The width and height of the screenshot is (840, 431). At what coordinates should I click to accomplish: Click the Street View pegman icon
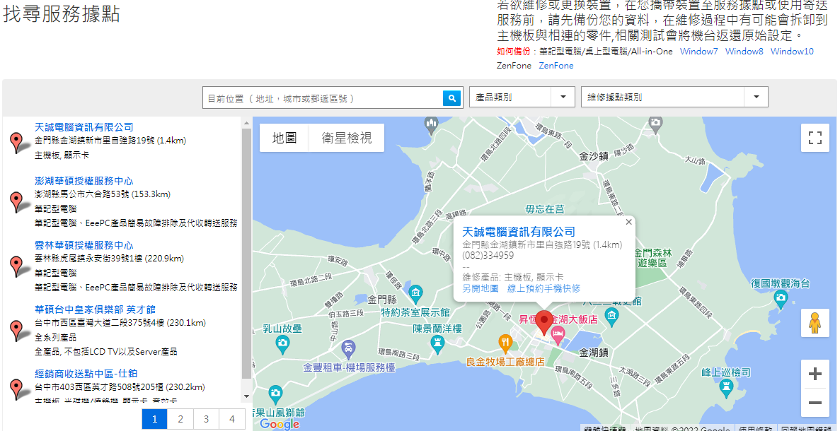815,323
